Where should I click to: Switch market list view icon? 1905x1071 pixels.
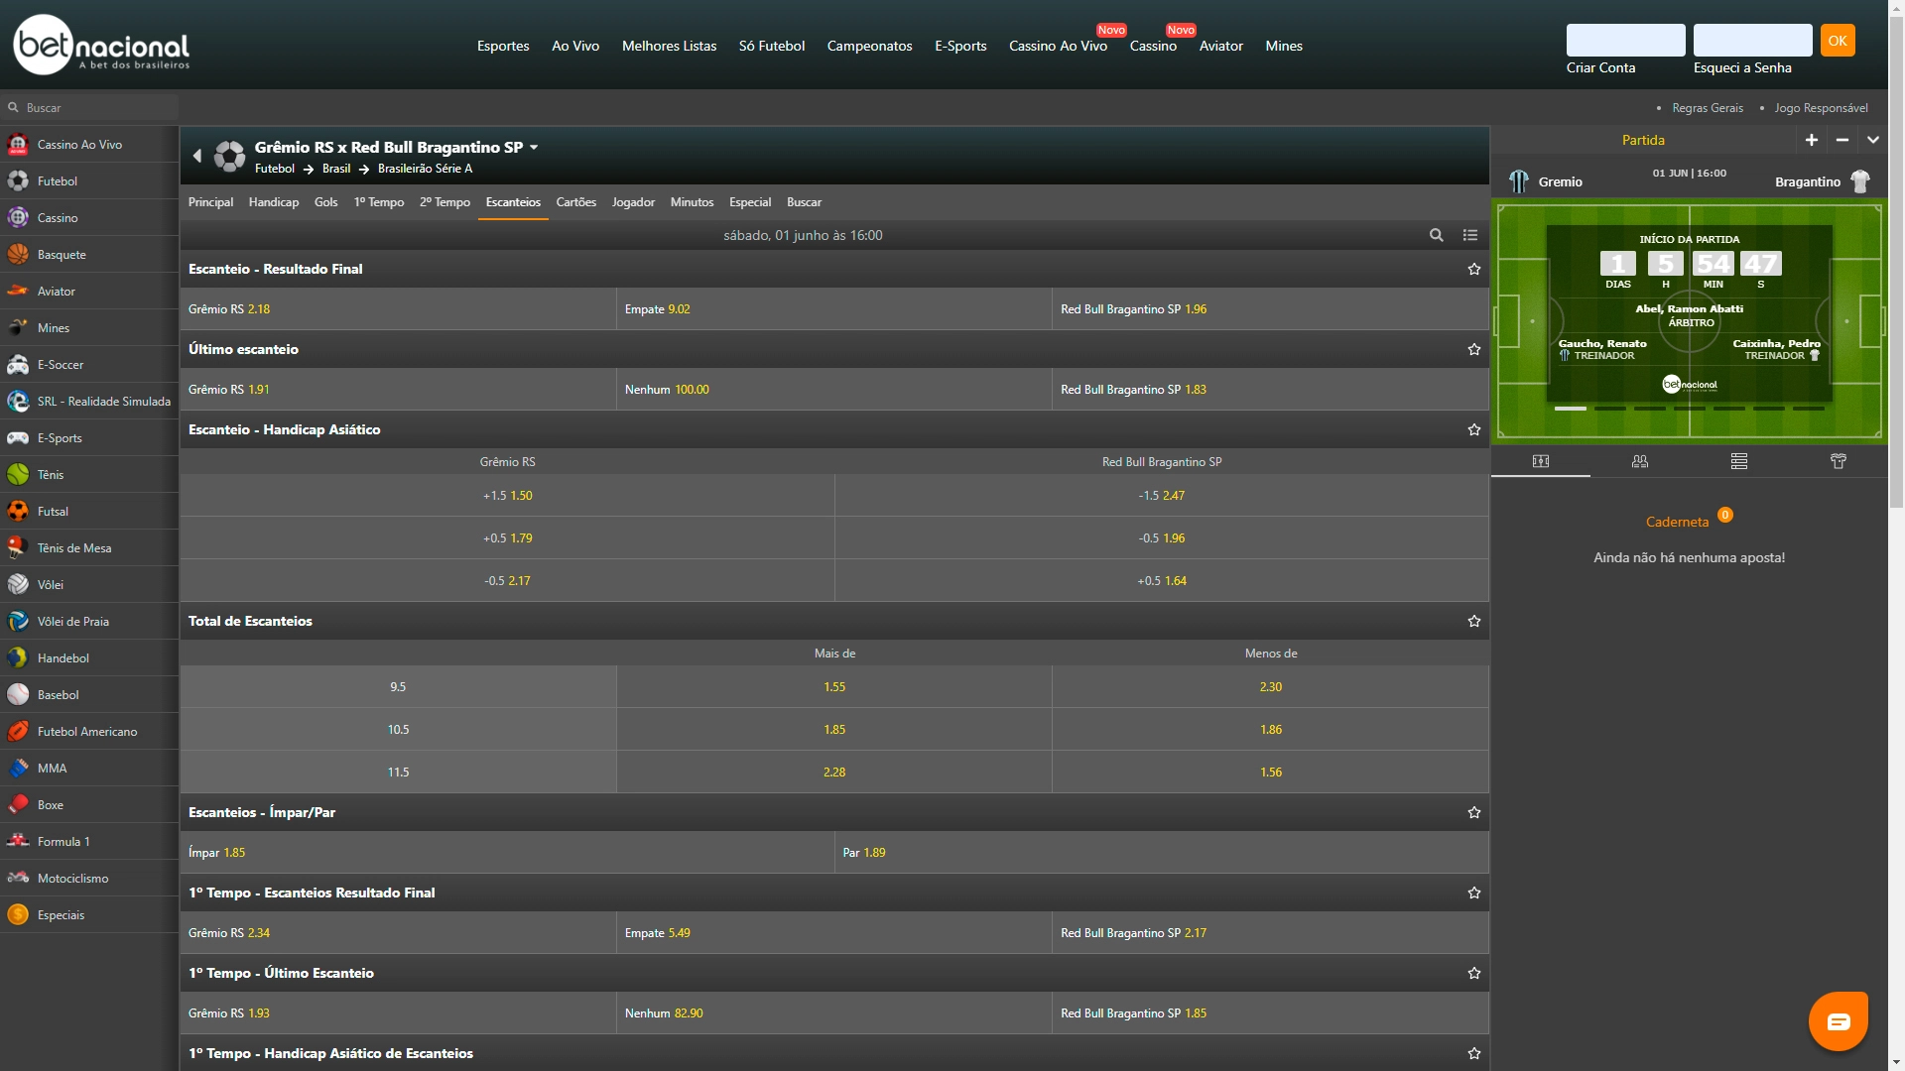(x=1470, y=235)
